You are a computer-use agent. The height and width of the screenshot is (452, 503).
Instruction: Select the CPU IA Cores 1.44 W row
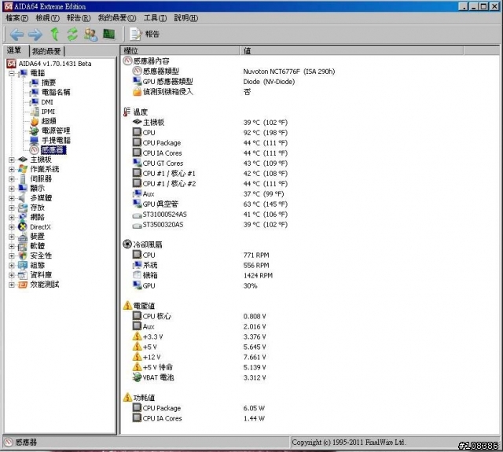pyautogui.click(x=199, y=418)
